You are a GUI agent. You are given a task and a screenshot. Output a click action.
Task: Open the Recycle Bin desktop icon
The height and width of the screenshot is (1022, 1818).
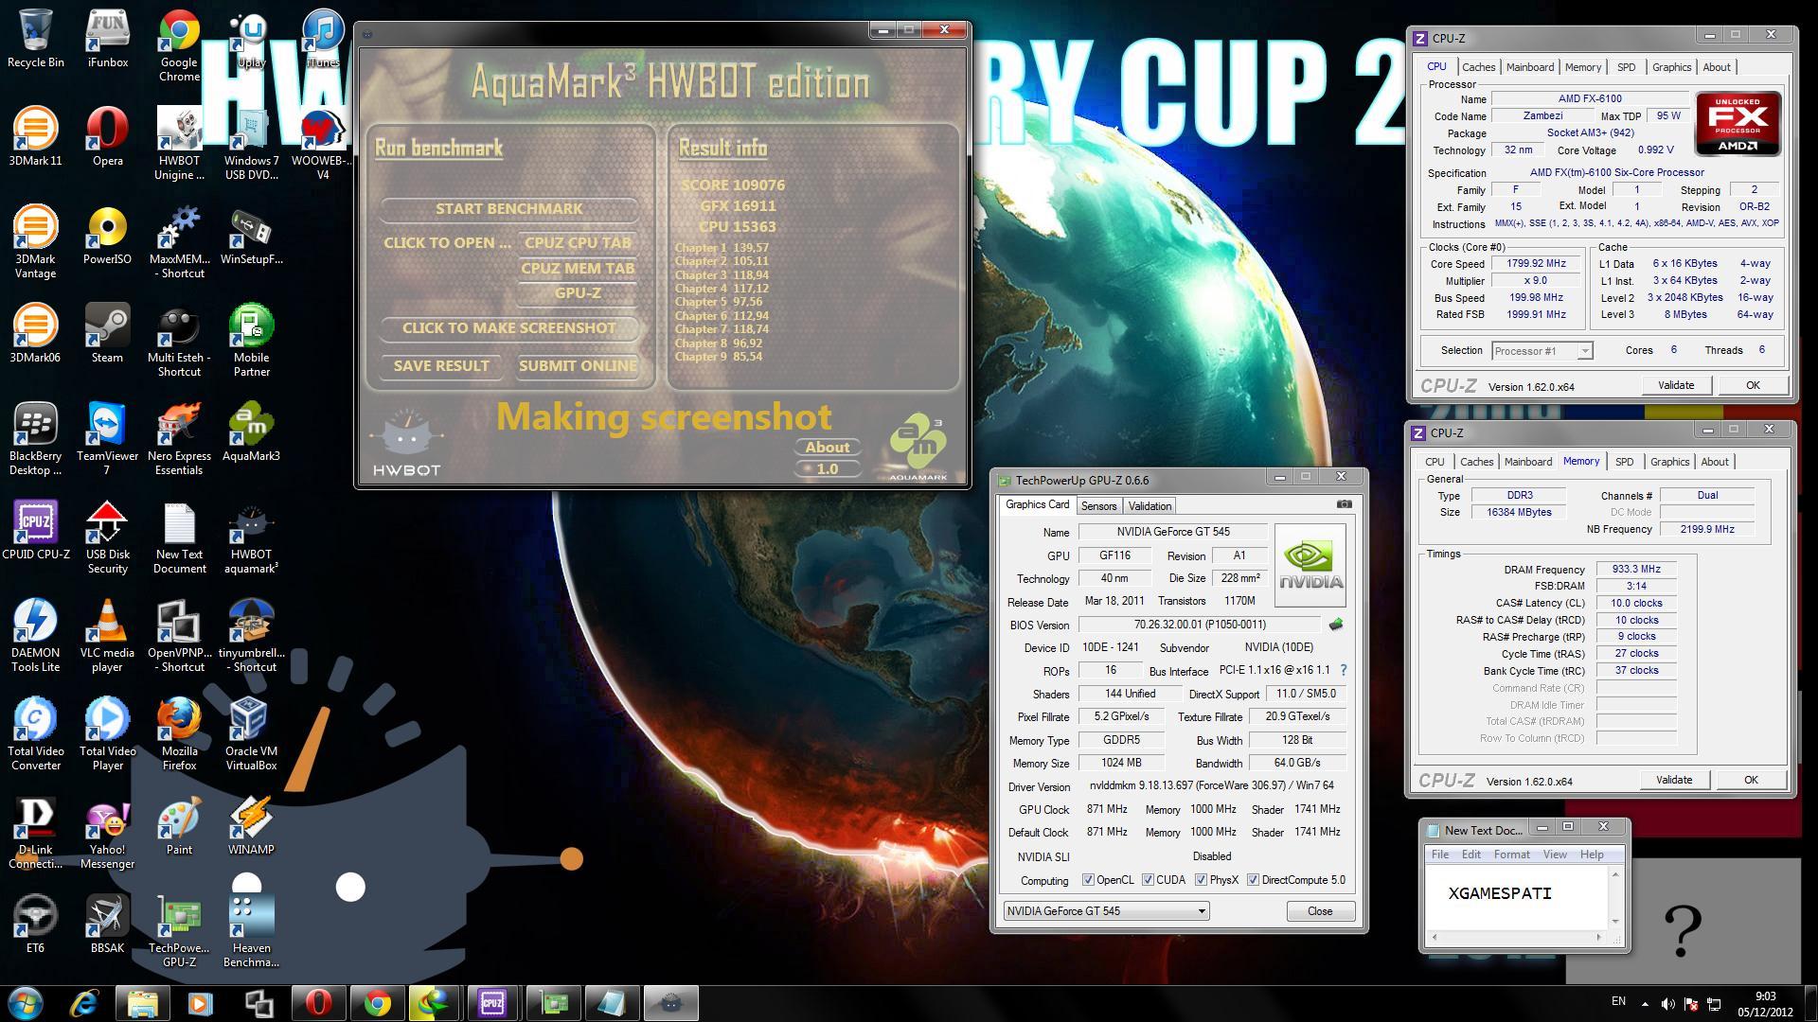click(35, 39)
